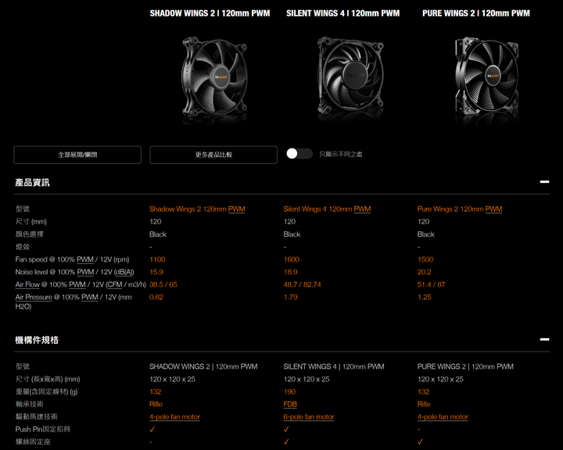Image resolution: width=563 pixels, height=450 pixels.
Task: Open the Shadow Wings 2 120mm PWM link
Action: point(197,209)
